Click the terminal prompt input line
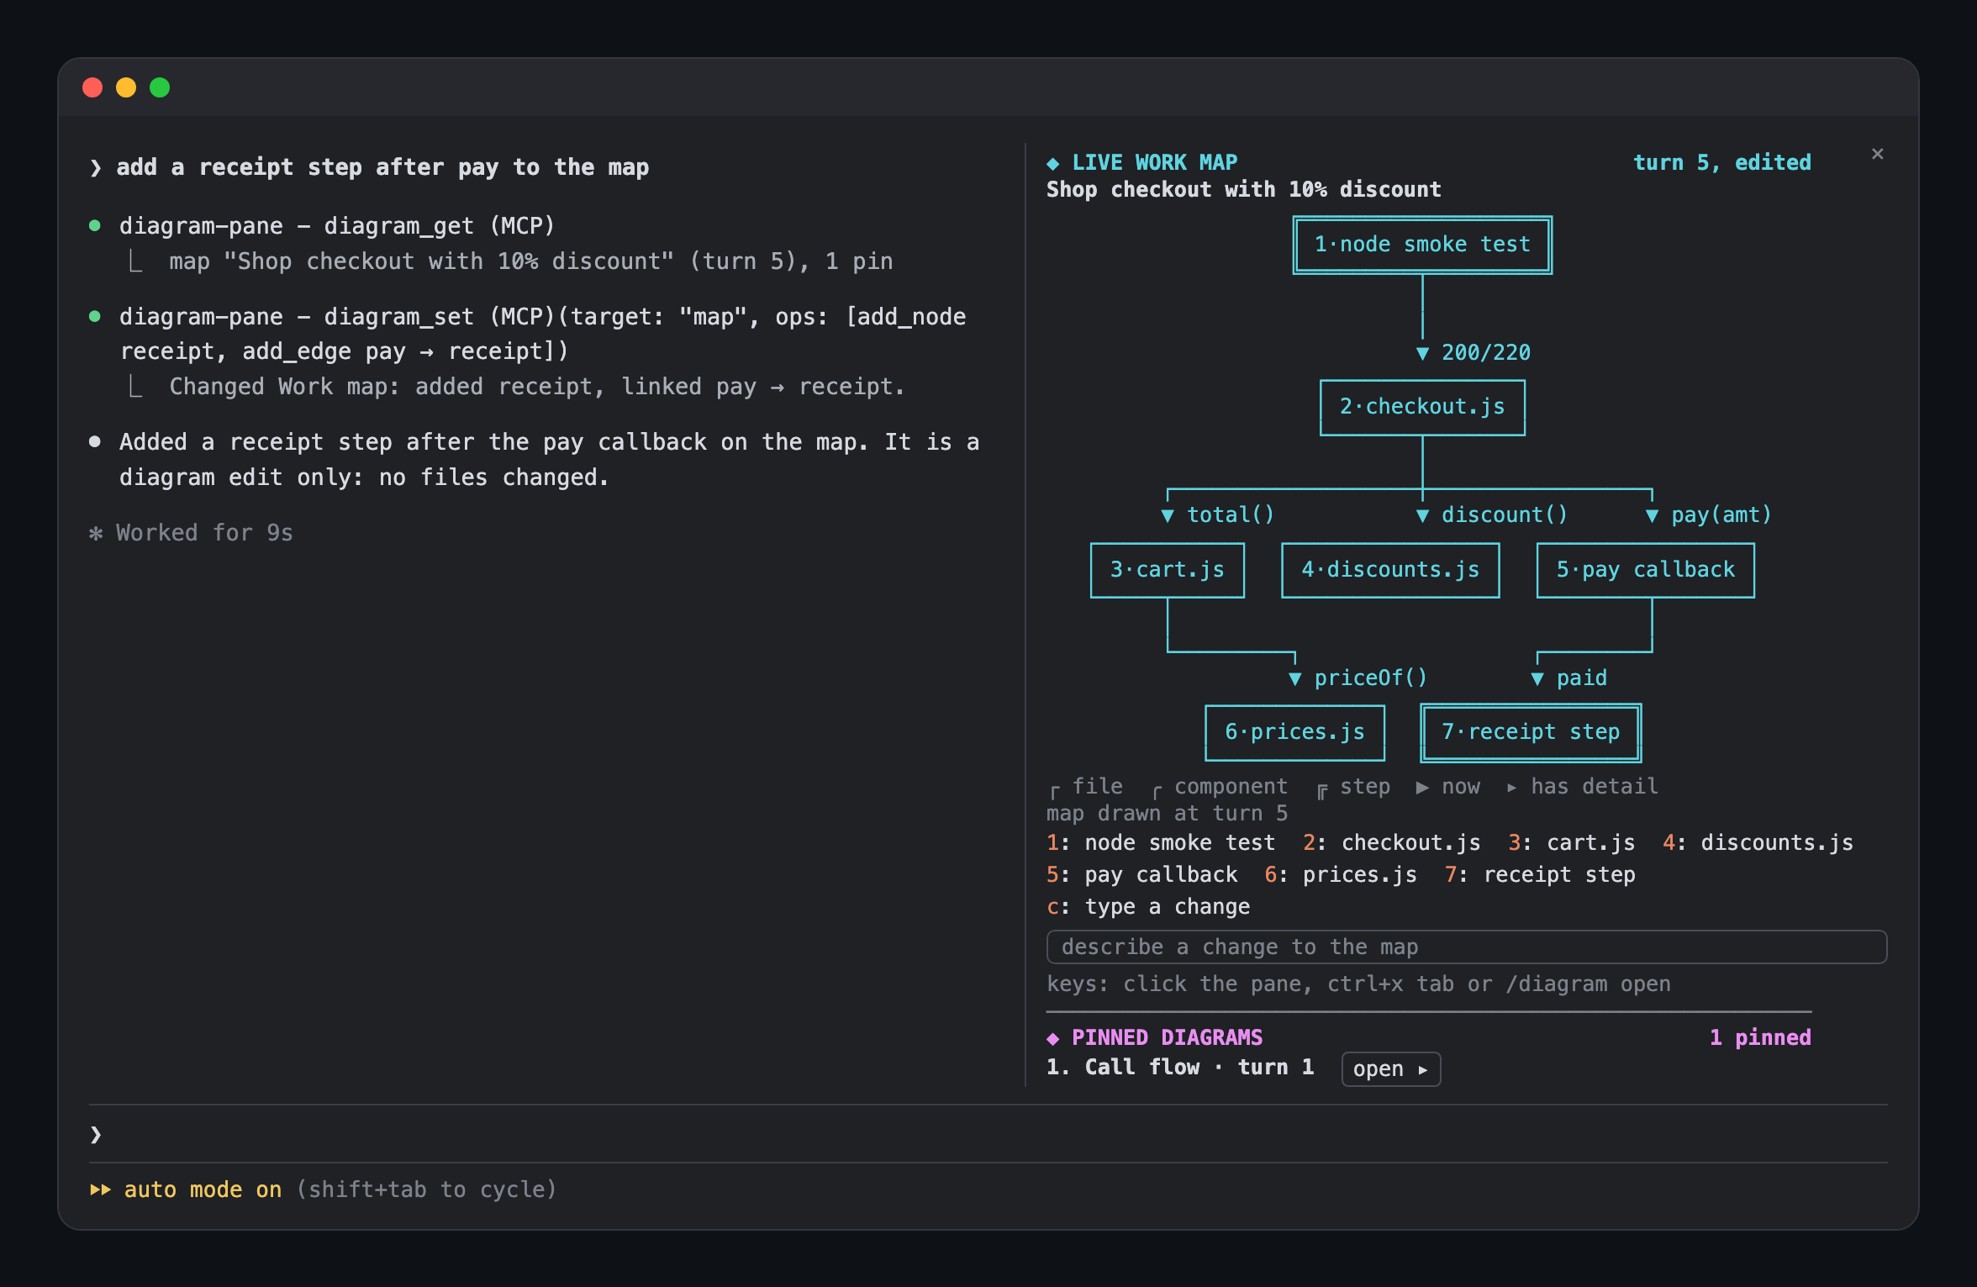This screenshot has height=1287, width=1977. (x=988, y=1135)
